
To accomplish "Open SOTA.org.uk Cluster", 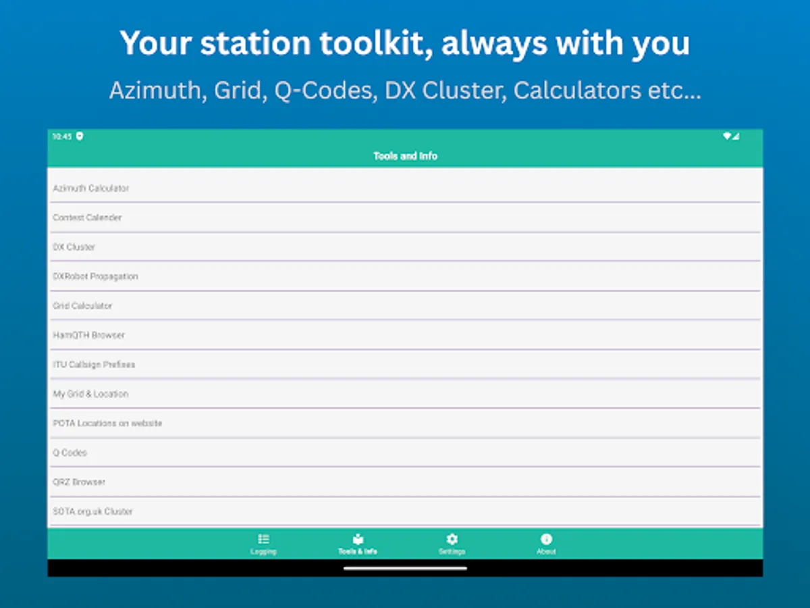I will tap(405, 511).
